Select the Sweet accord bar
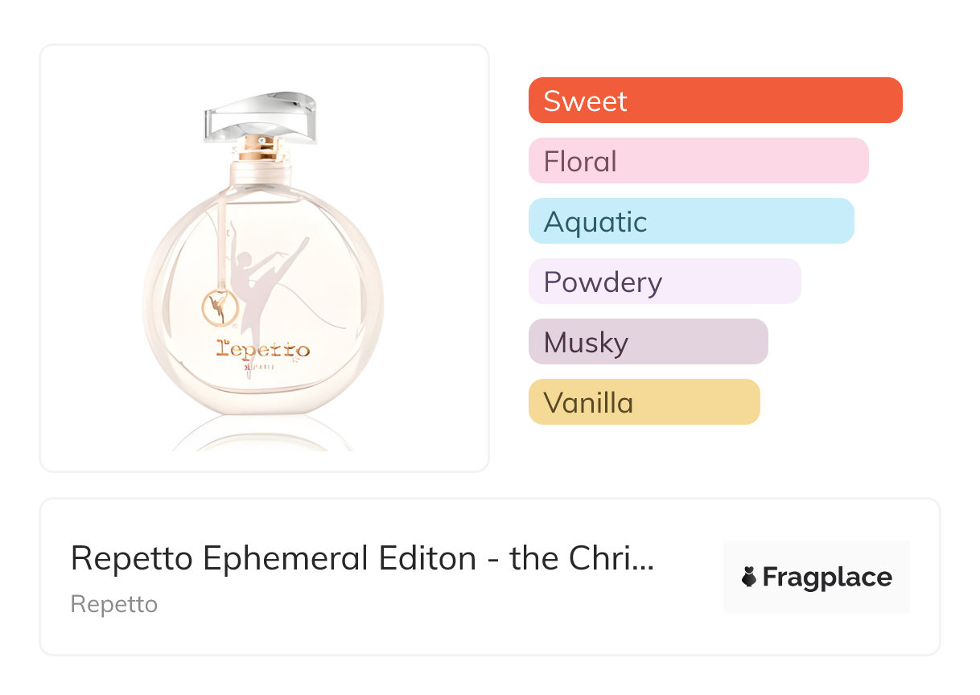980x695 pixels. [x=715, y=101]
